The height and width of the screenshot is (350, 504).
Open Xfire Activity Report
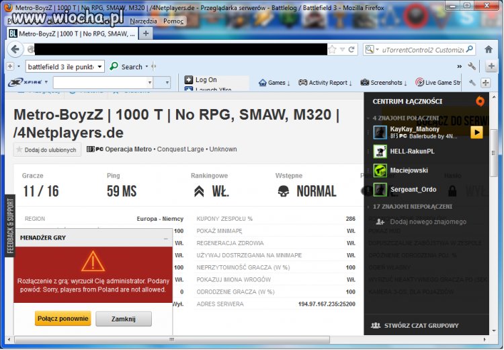point(325,83)
